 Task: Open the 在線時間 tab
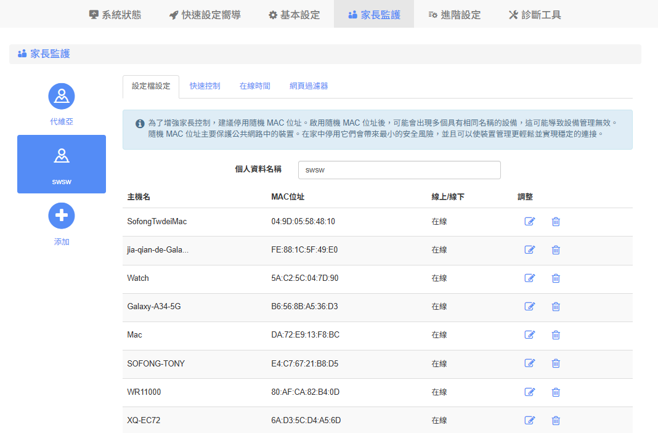(x=254, y=86)
